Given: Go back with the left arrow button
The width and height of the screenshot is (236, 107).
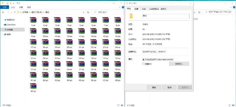Looking at the screenshot, I should (x=3, y=12).
